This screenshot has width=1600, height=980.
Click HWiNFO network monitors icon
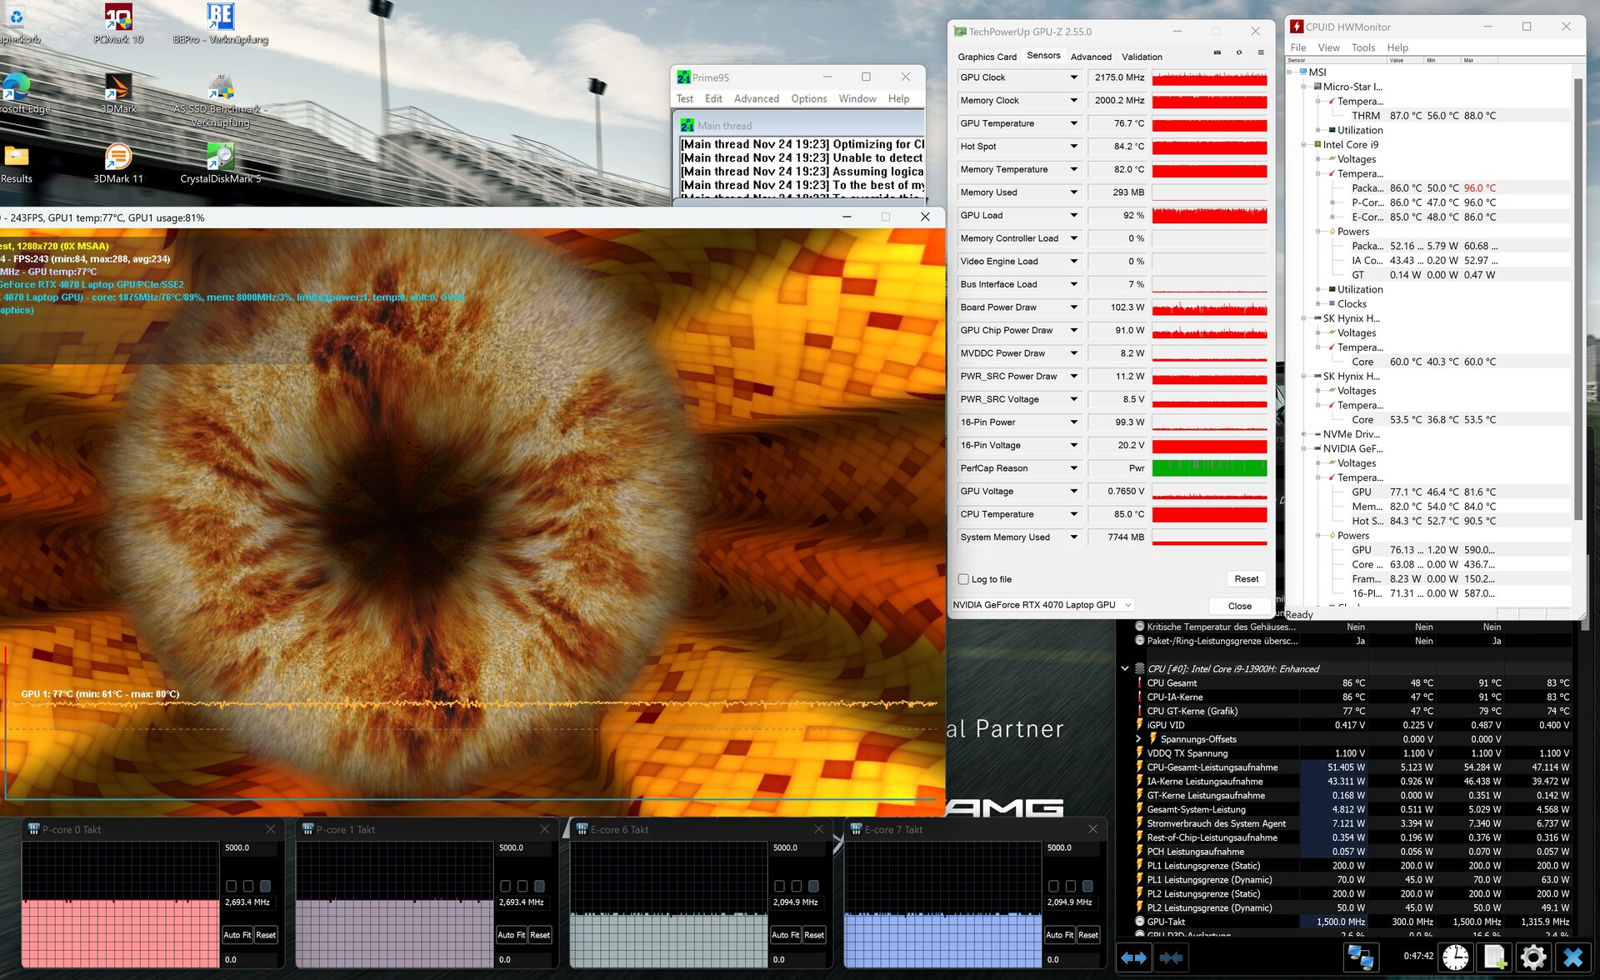(x=1360, y=957)
